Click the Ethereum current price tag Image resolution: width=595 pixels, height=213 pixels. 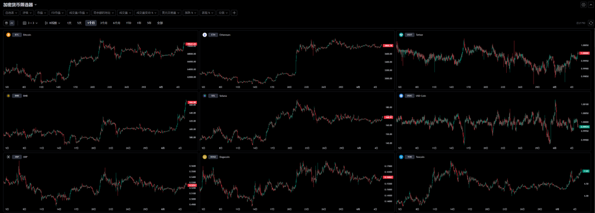coord(388,45)
